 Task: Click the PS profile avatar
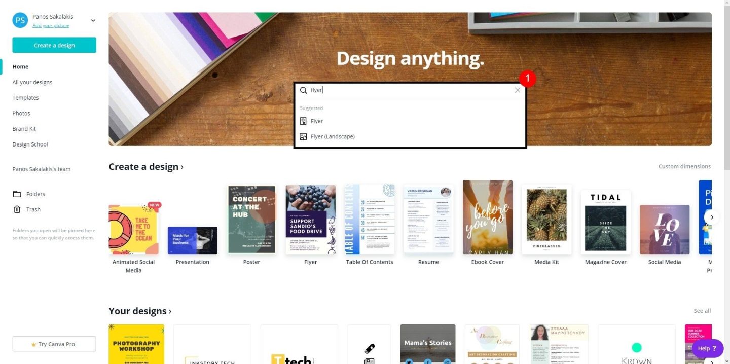[20, 20]
